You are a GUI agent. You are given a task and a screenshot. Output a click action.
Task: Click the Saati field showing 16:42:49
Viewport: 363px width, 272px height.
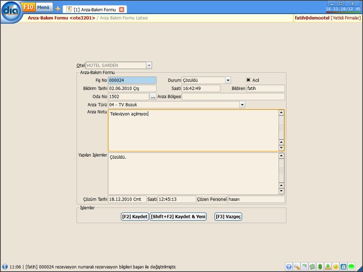(x=201, y=88)
